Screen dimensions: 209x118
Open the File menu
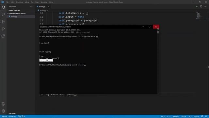point(7,2)
